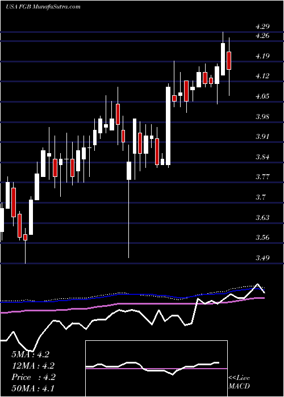Click the 3.98 price axis label

pyautogui.click(x=262, y=117)
